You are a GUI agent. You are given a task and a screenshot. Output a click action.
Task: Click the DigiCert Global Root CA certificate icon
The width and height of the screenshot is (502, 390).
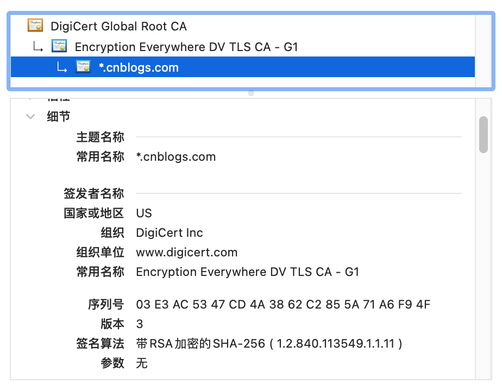point(35,26)
